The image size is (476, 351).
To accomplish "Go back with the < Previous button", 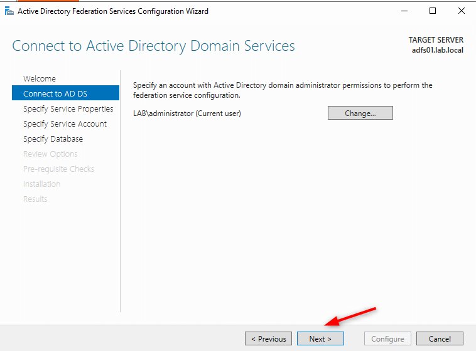I will pos(268,338).
